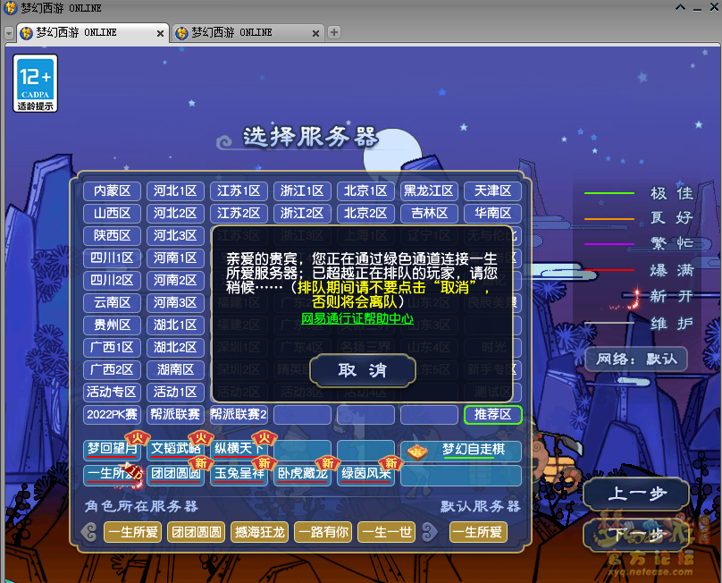Image resolution: width=722 pixels, height=583 pixels.
Task: Pick the 河北2区 region
Action: 175,213
